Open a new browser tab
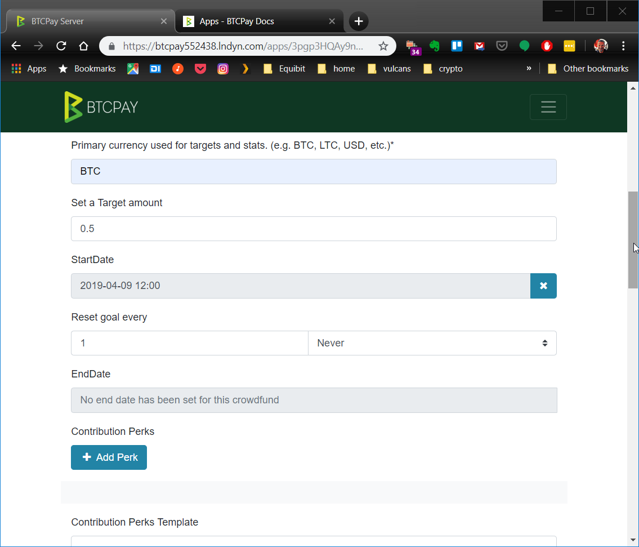This screenshot has width=639, height=547. point(358,21)
